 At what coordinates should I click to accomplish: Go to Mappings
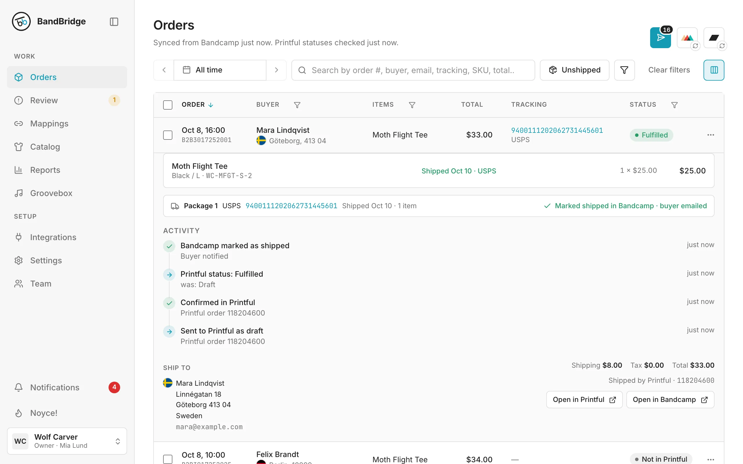click(67, 123)
